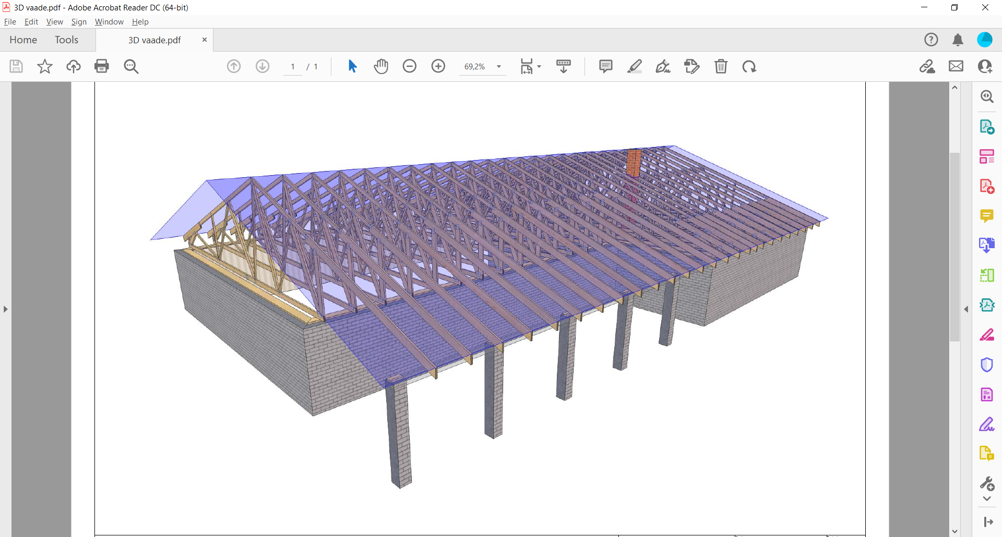
Task: Collapse the right tools pane
Action: (966, 309)
